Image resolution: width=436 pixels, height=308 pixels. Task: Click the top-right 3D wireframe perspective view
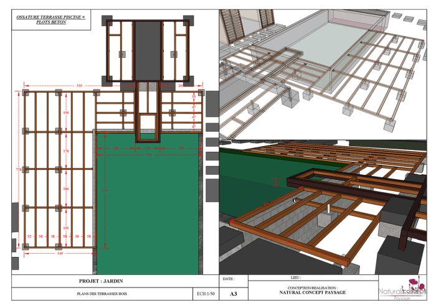click(x=323, y=75)
